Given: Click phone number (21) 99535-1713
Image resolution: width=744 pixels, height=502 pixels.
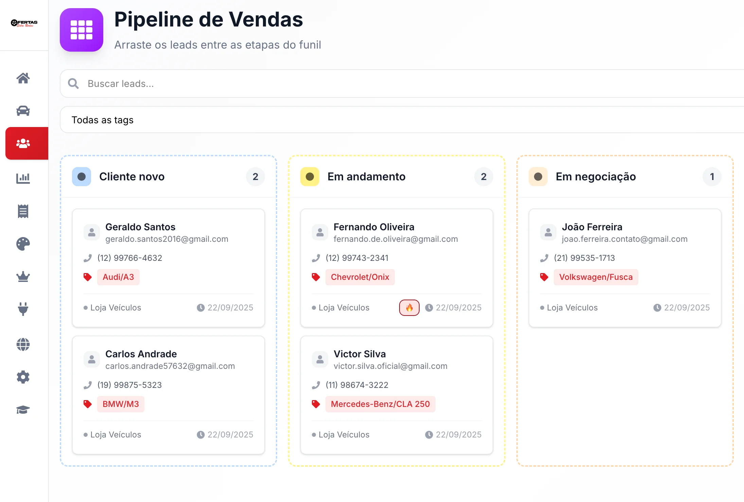Looking at the screenshot, I should click(x=584, y=258).
